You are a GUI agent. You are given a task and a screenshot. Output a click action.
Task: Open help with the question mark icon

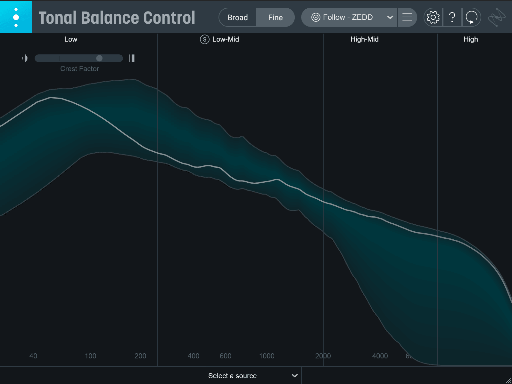(452, 17)
